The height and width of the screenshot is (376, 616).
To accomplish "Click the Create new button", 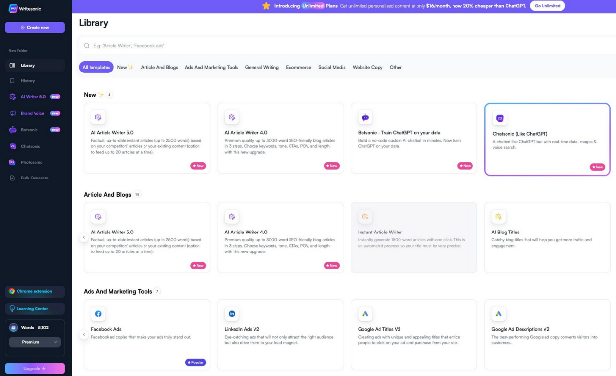I will pos(35,27).
